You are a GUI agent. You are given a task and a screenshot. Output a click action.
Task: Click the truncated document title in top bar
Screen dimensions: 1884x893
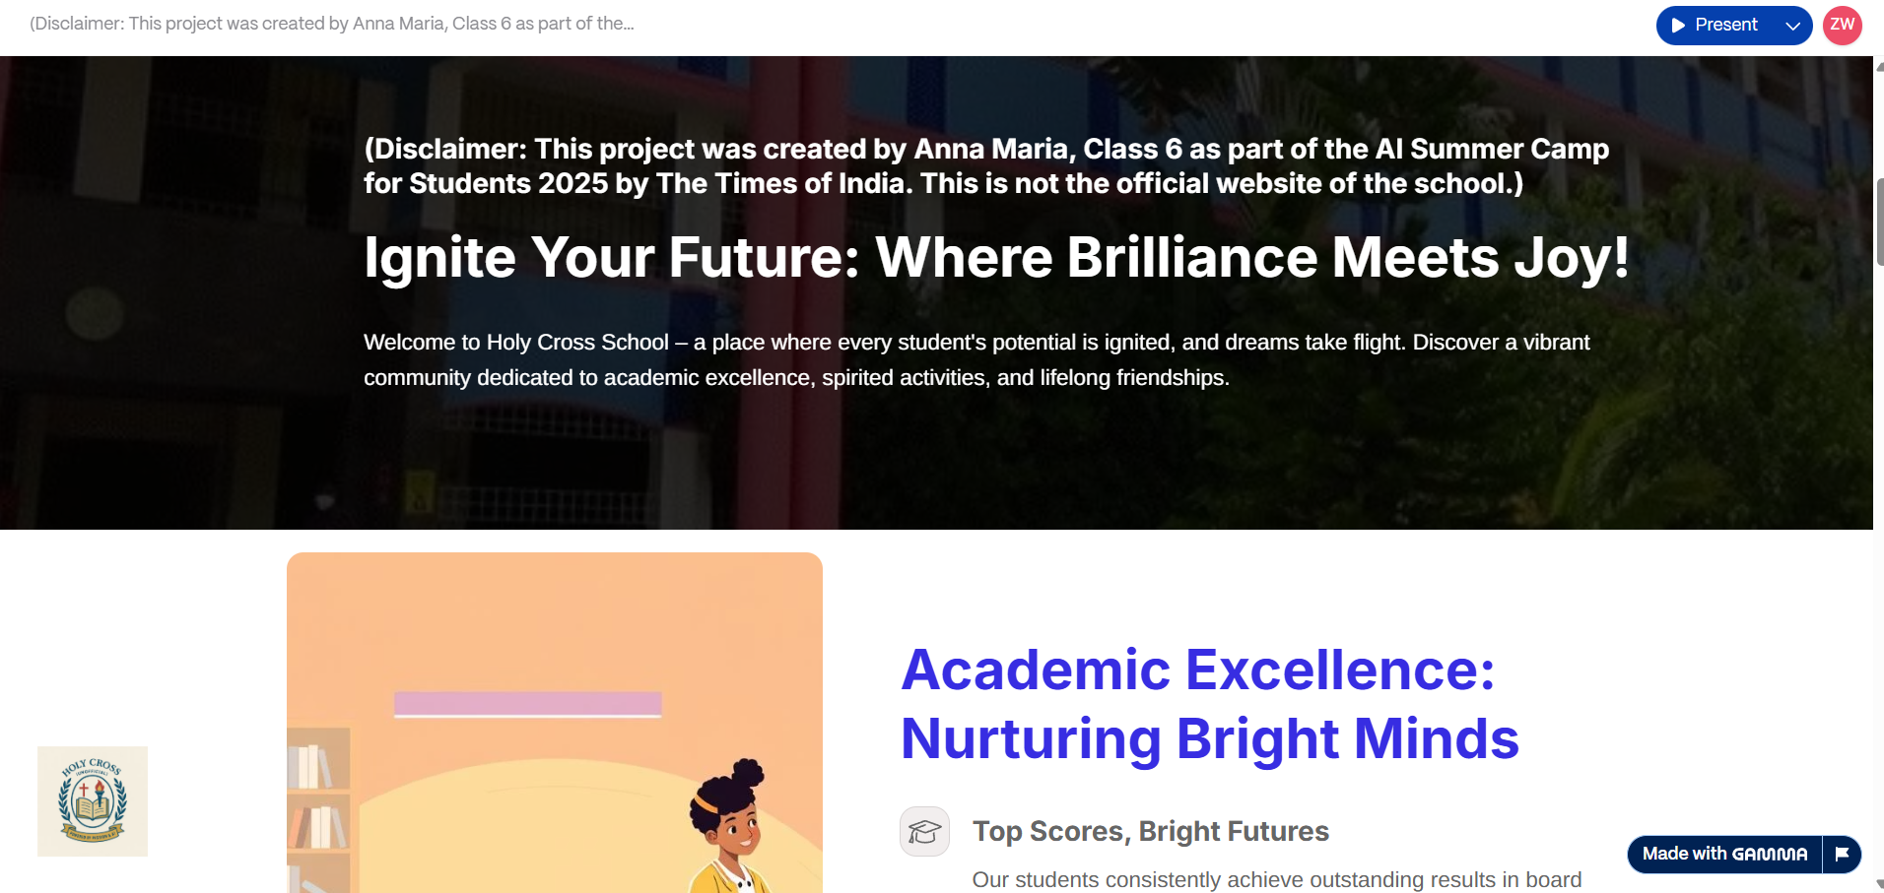pyautogui.click(x=332, y=24)
